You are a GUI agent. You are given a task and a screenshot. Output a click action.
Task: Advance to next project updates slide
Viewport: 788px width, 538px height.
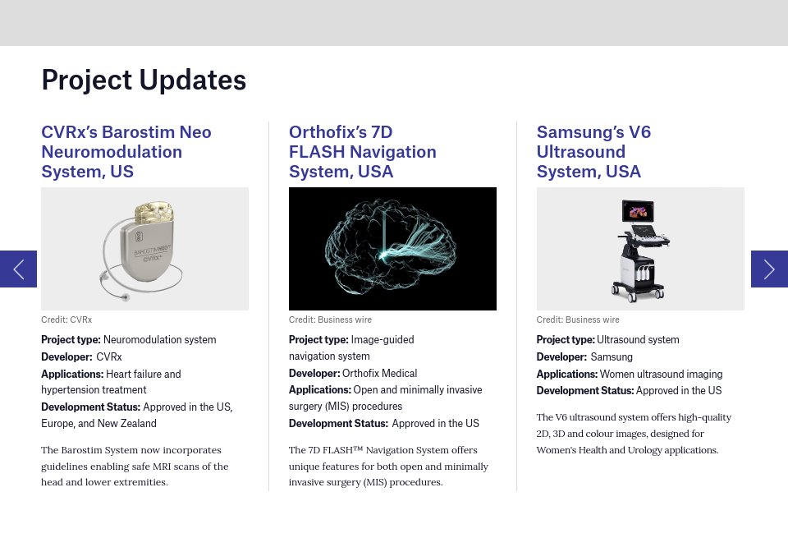point(769,269)
